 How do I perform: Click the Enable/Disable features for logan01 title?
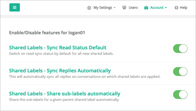coord(47,33)
